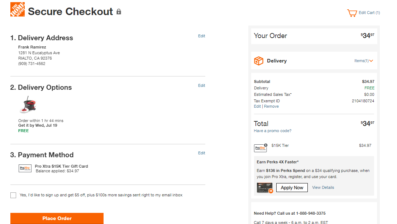This screenshot has height=224, width=397.
Task: Click the spin mop product thumbnail
Action: point(28,104)
